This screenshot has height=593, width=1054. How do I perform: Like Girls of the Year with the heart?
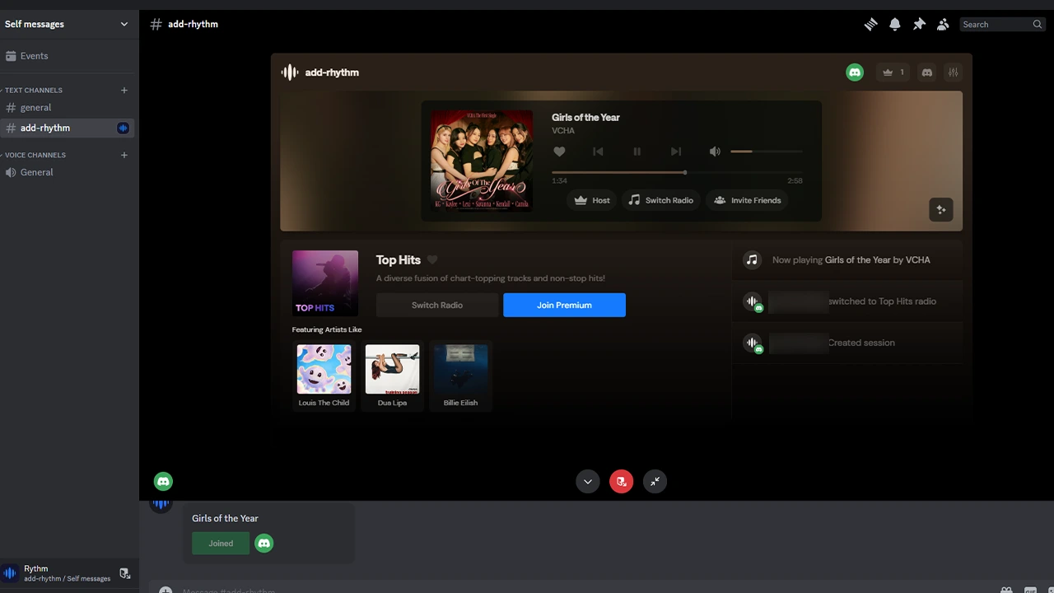559,151
